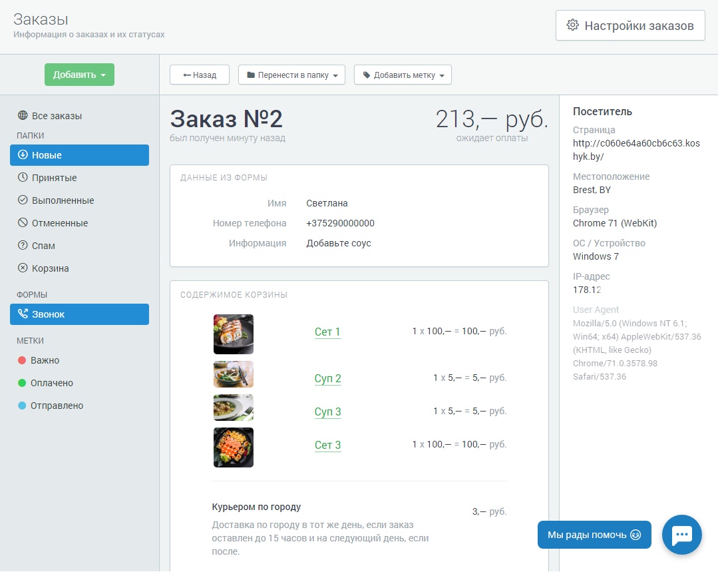Viewport: 718px width, 574px height.
Task: Click the checkmark icon next to Выполненные
Action: [x=23, y=200]
